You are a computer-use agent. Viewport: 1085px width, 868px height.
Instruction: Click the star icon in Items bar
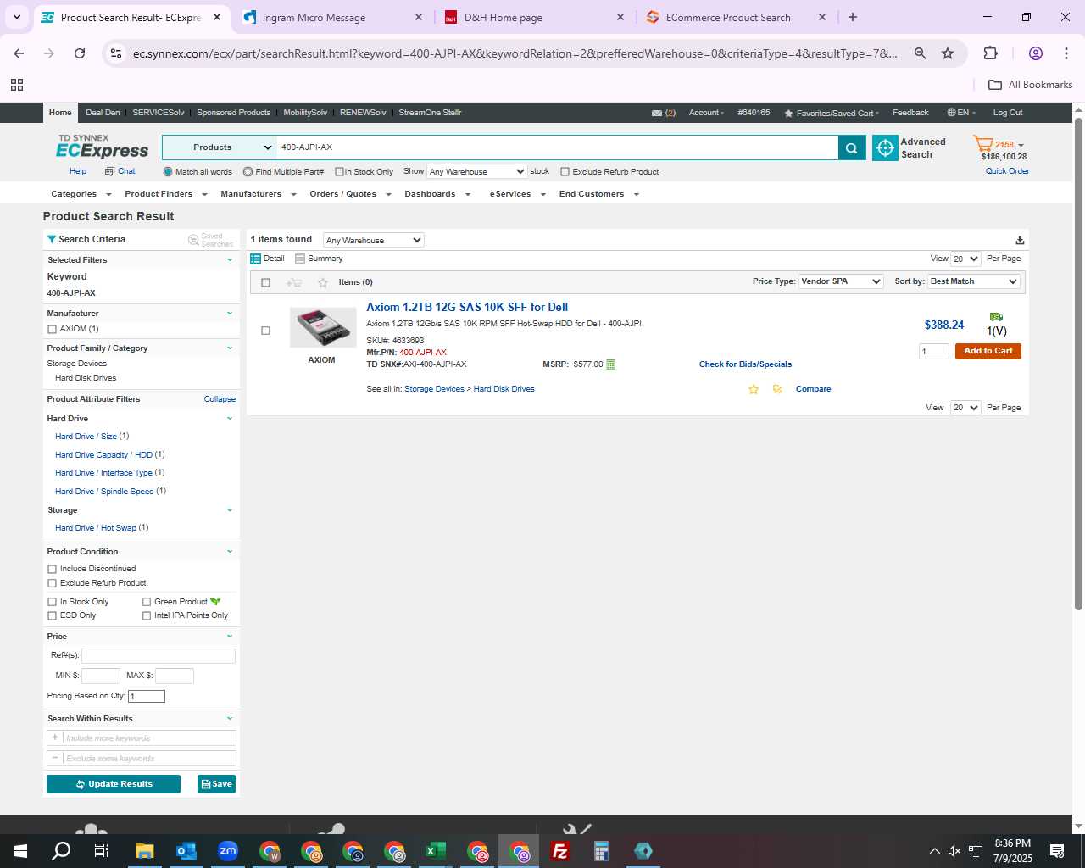[322, 282]
